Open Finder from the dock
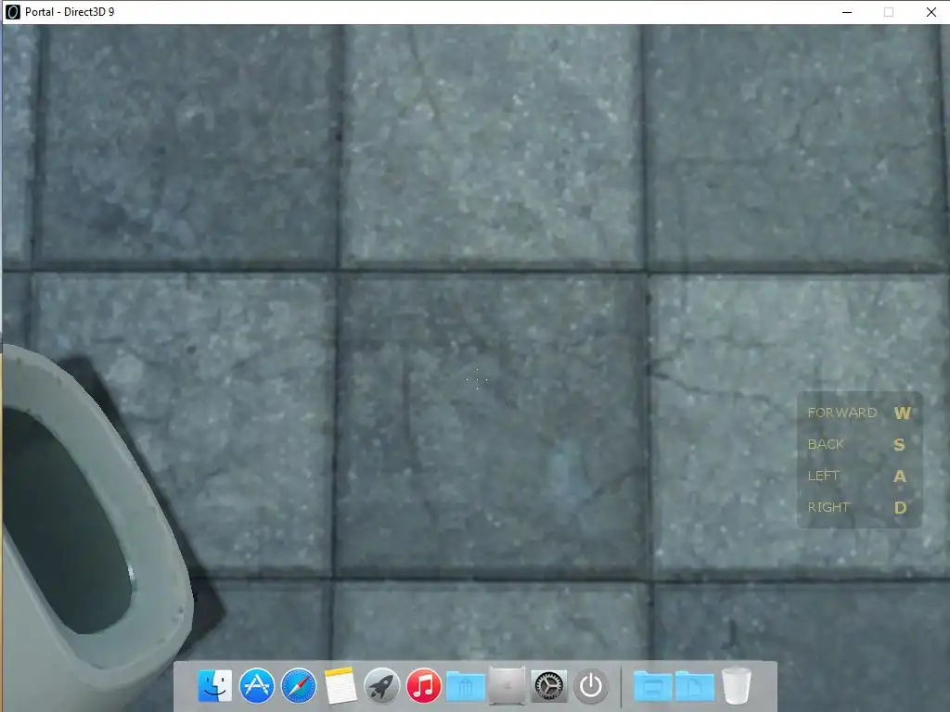Image resolution: width=950 pixels, height=712 pixels. pos(215,686)
